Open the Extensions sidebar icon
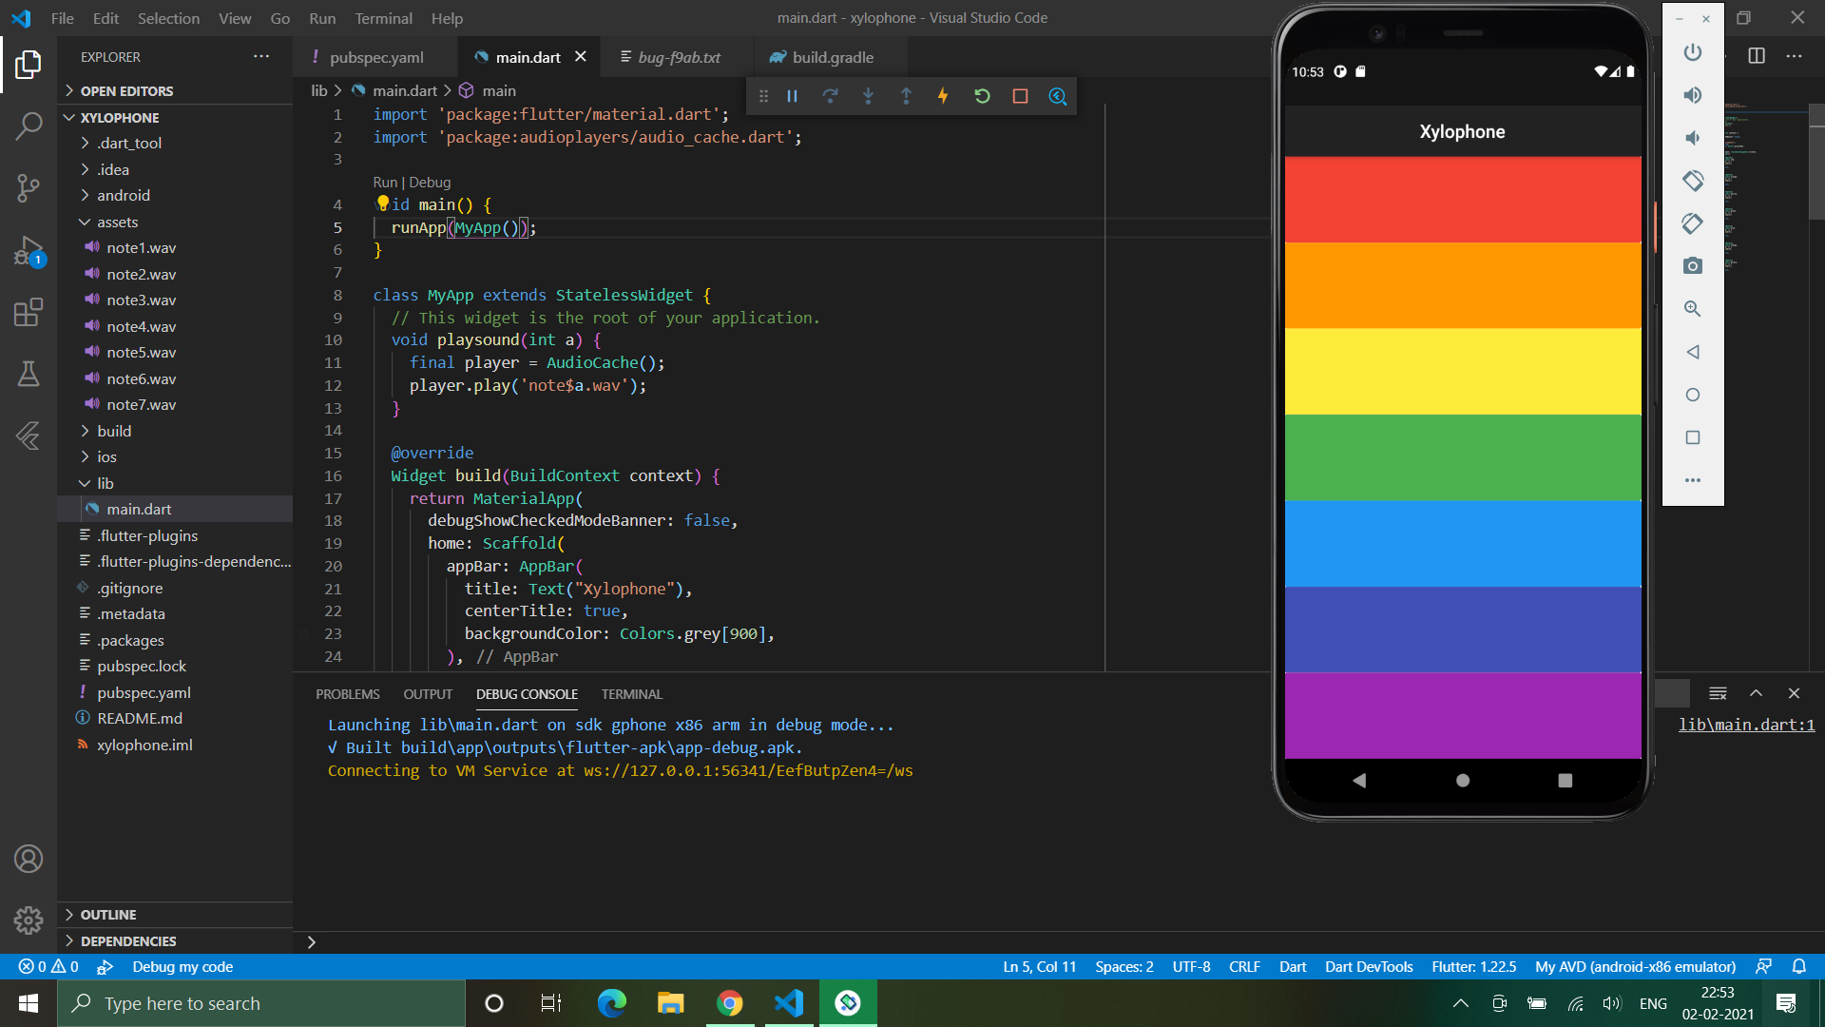The width and height of the screenshot is (1825, 1027). click(x=29, y=312)
